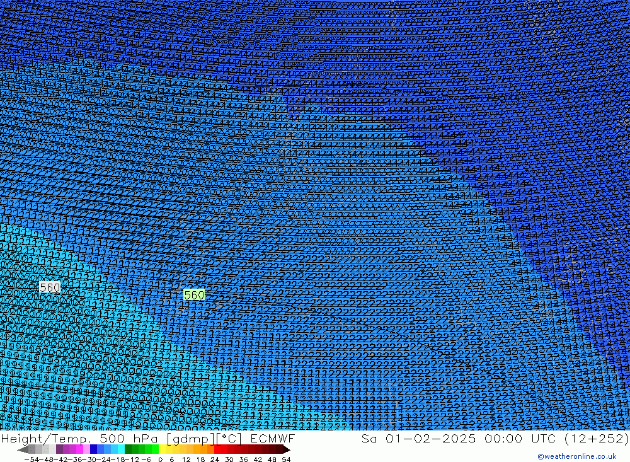Click the '(12+252)' forecast hour text

tap(596, 438)
